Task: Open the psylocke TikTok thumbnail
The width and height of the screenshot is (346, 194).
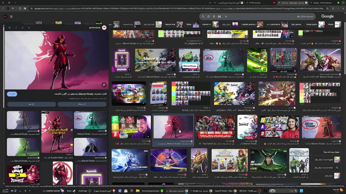Action: pos(122,60)
